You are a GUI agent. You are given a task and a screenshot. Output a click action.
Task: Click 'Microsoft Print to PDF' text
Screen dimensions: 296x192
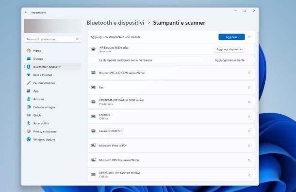pyautogui.click(x=113, y=146)
